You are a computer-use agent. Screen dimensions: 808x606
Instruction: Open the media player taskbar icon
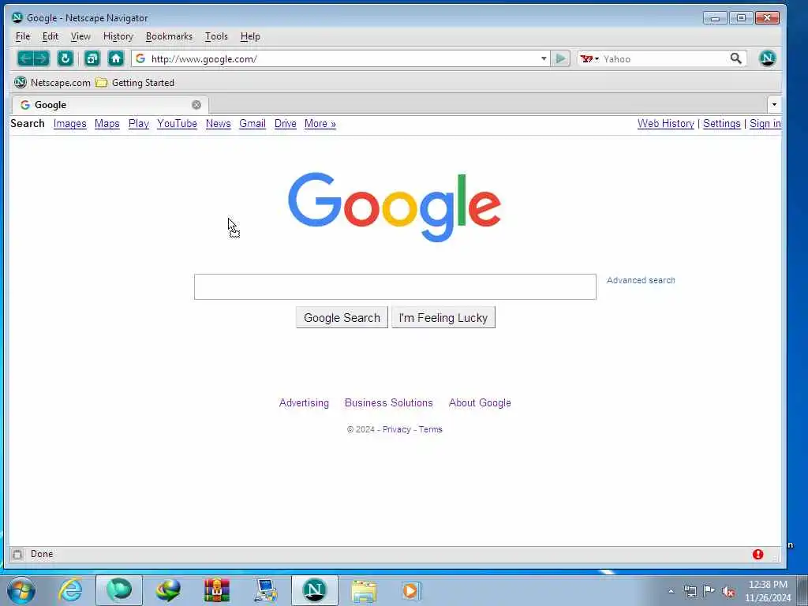click(410, 590)
